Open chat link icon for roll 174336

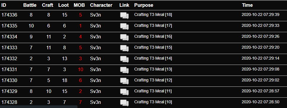pyautogui.click(x=124, y=15)
